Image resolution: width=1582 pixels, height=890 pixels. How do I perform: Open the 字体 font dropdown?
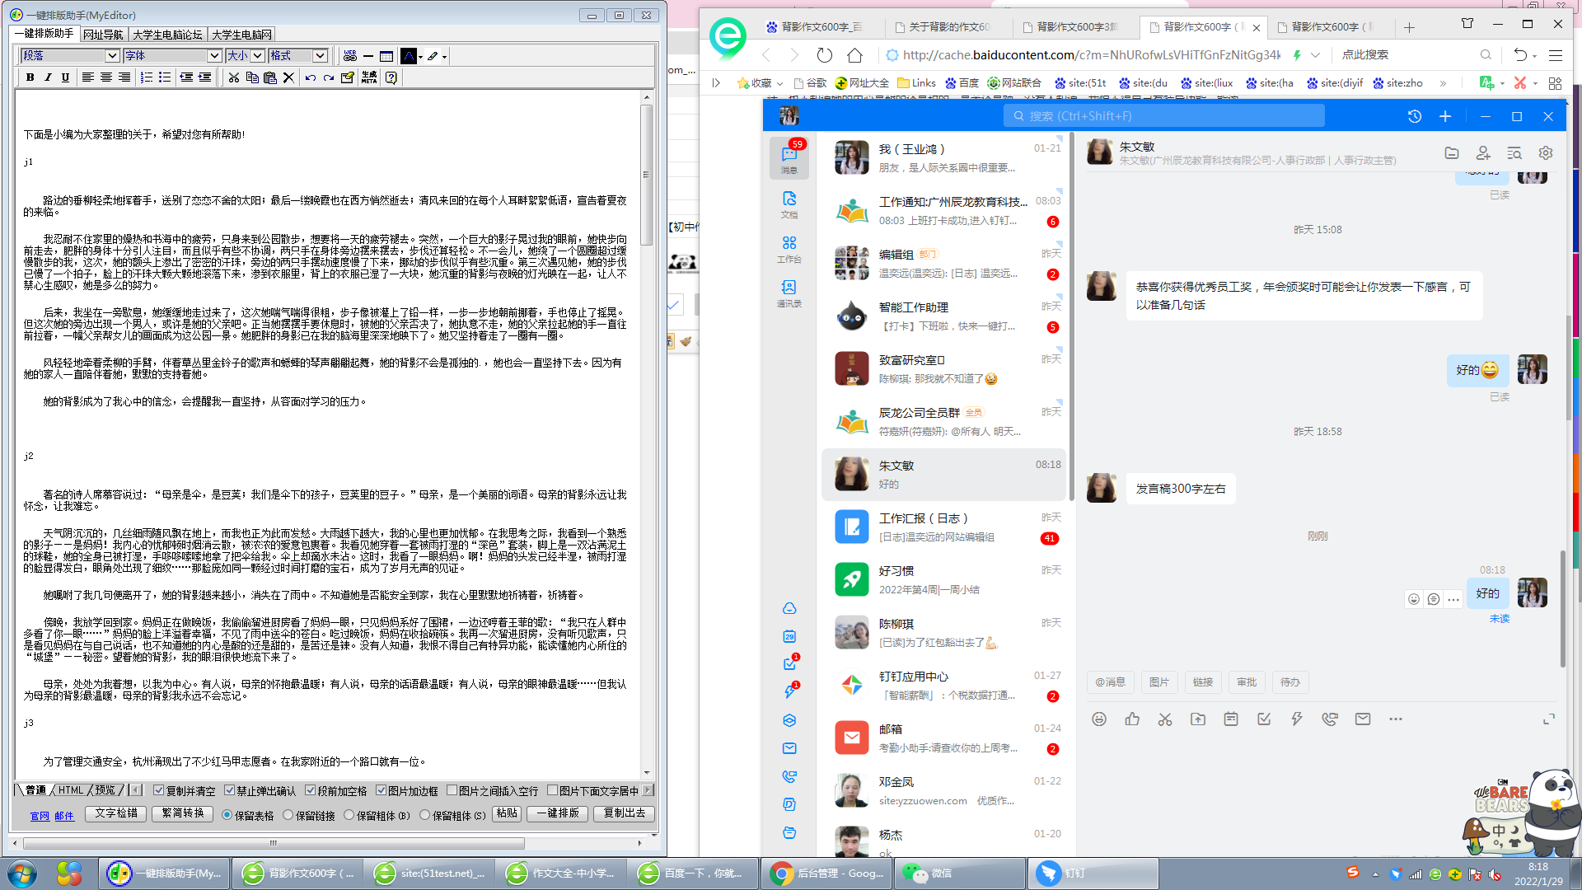pos(171,56)
